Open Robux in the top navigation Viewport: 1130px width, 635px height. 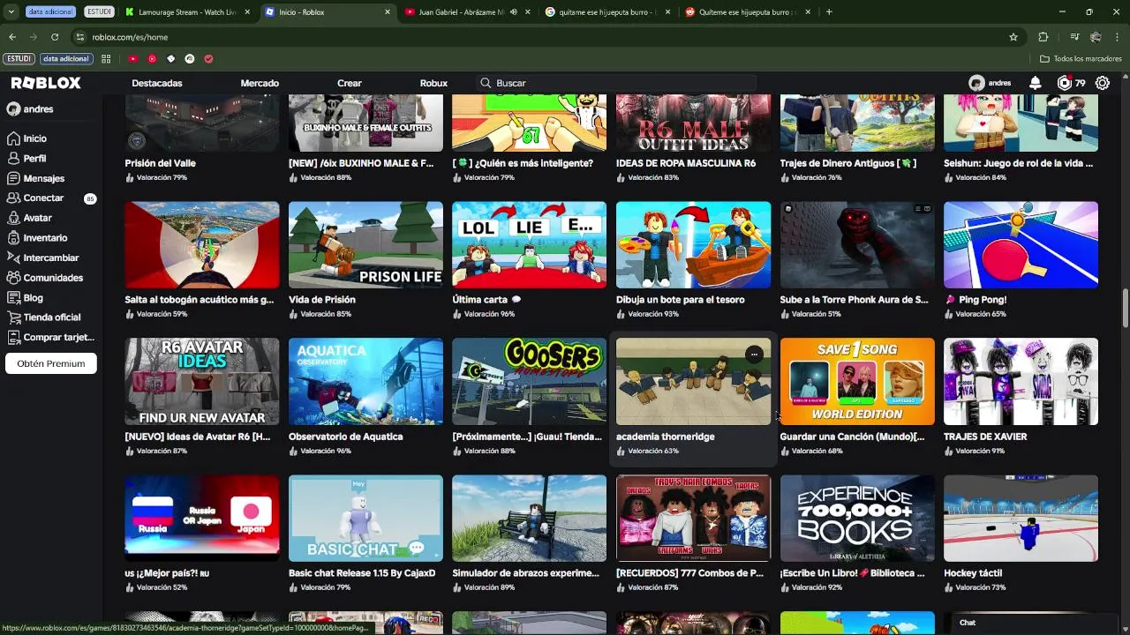tap(433, 83)
